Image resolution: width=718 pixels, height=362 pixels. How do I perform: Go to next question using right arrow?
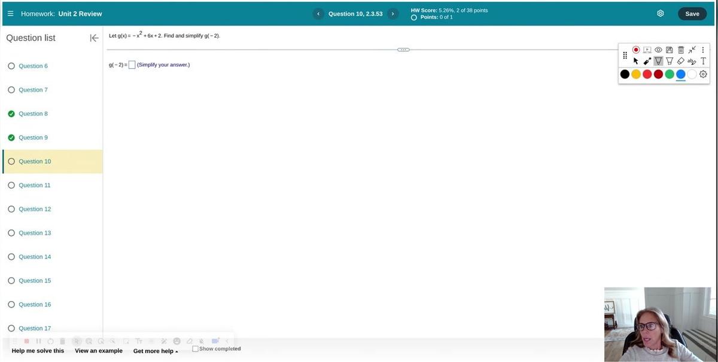(393, 14)
